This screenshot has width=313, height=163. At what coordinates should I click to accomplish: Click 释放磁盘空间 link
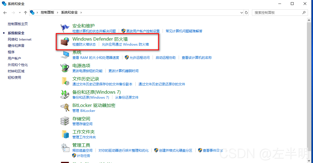82,151
